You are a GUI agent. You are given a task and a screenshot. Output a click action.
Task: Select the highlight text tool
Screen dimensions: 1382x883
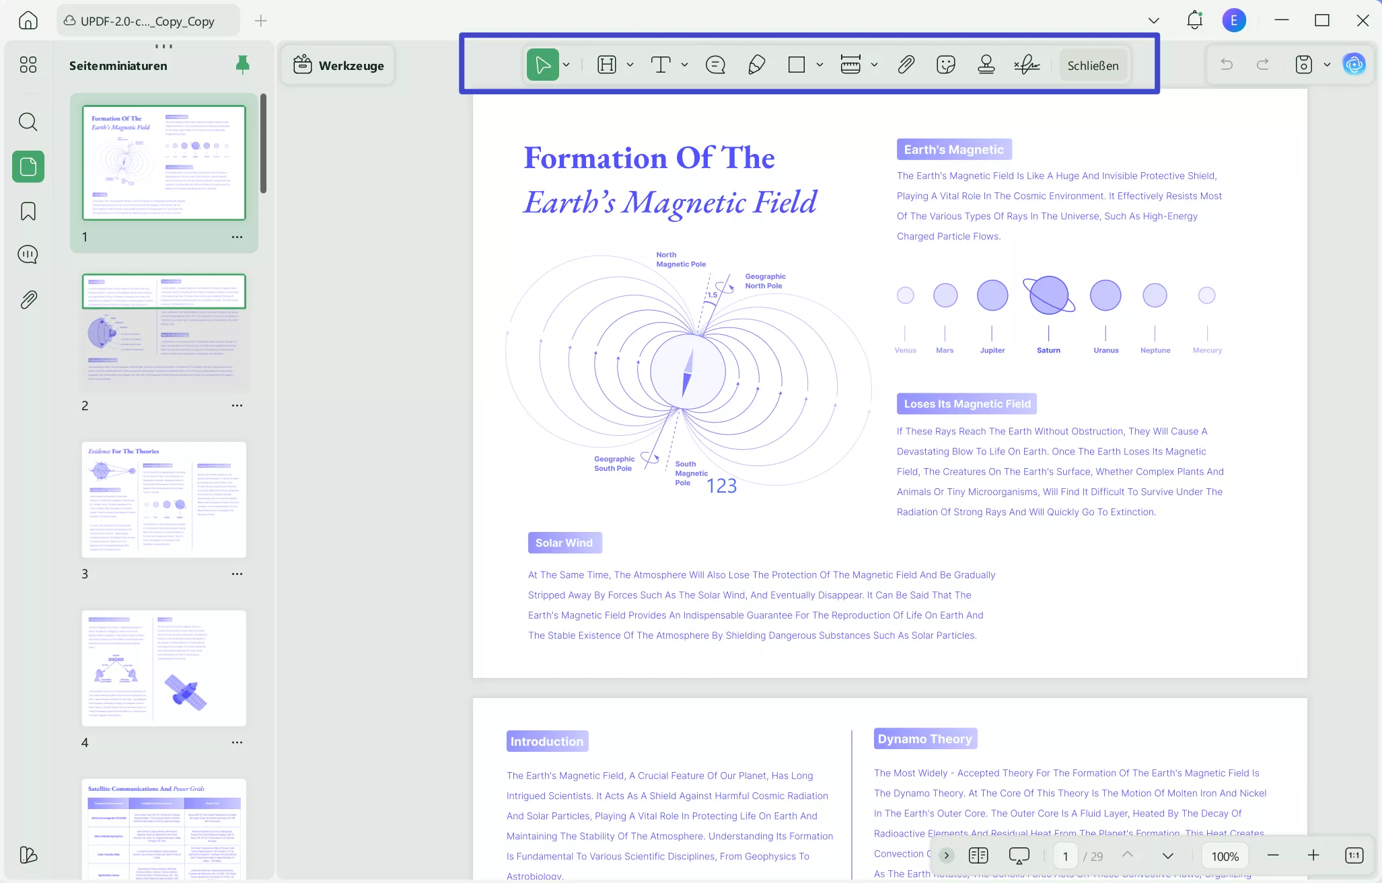[607, 65]
